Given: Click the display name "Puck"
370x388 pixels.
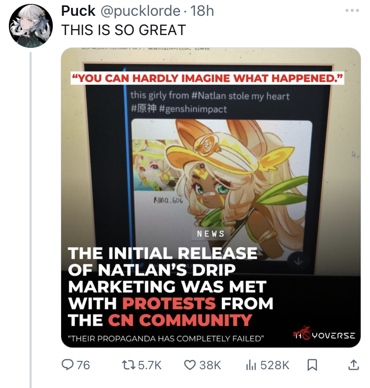Looking at the screenshot, I should pyautogui.click(x=78, y=11).
